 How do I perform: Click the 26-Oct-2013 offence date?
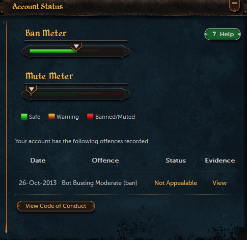pos(38,183)
